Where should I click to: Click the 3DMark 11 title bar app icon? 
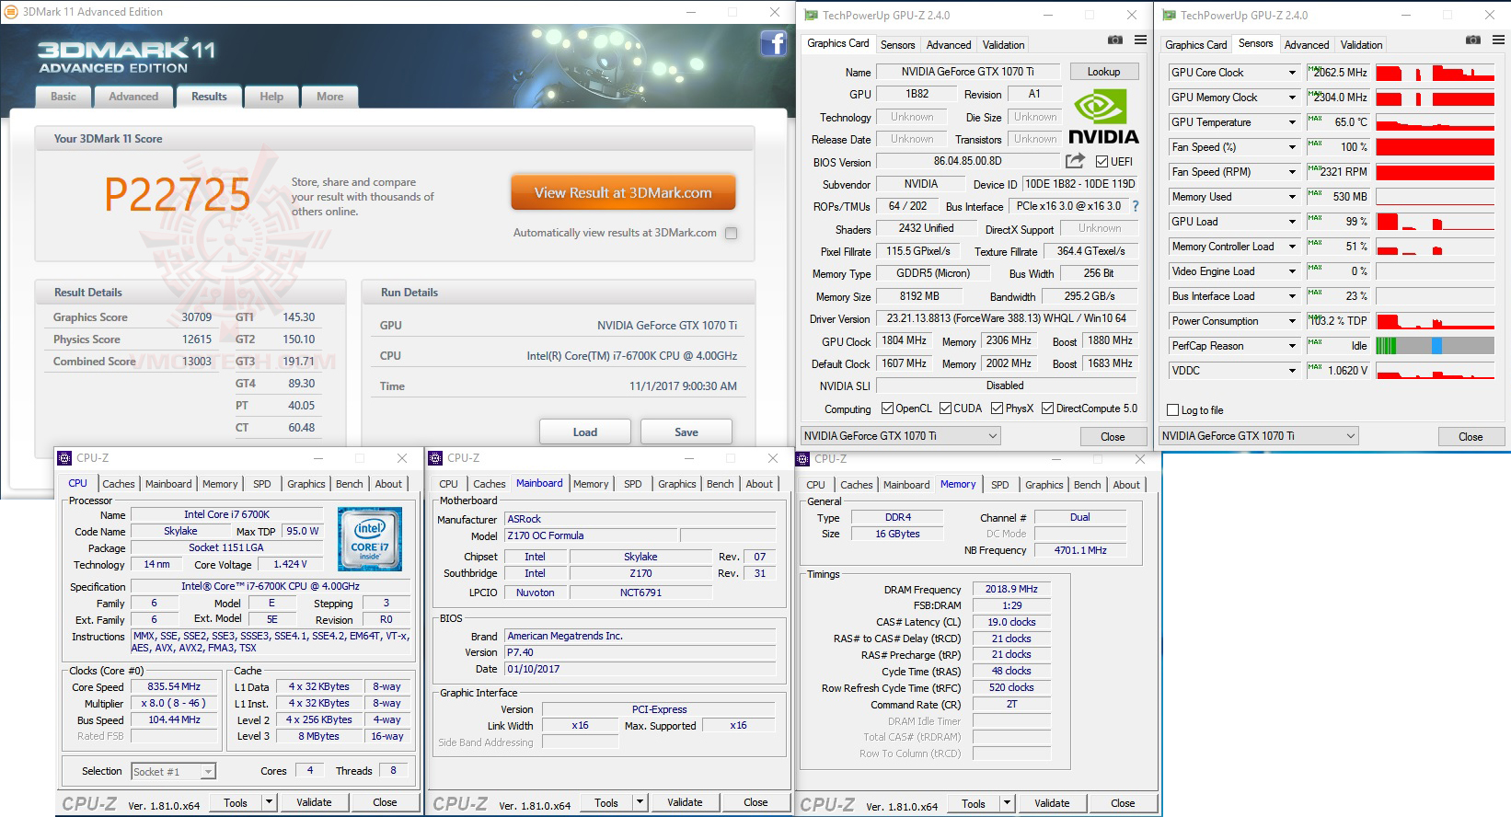[x=12, y=12]
